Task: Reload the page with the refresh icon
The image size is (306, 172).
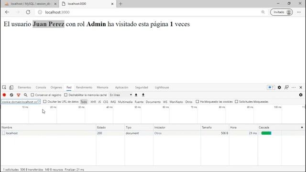Action: (28, 12)
